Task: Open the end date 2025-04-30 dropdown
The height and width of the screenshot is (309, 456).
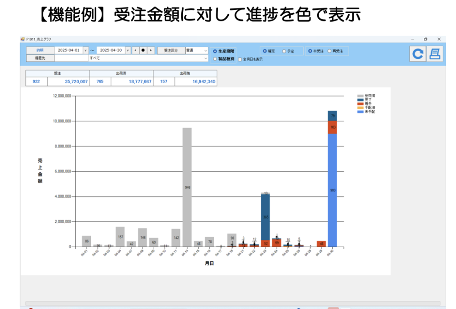Action: pyautogui.click(x=128, y=50)
